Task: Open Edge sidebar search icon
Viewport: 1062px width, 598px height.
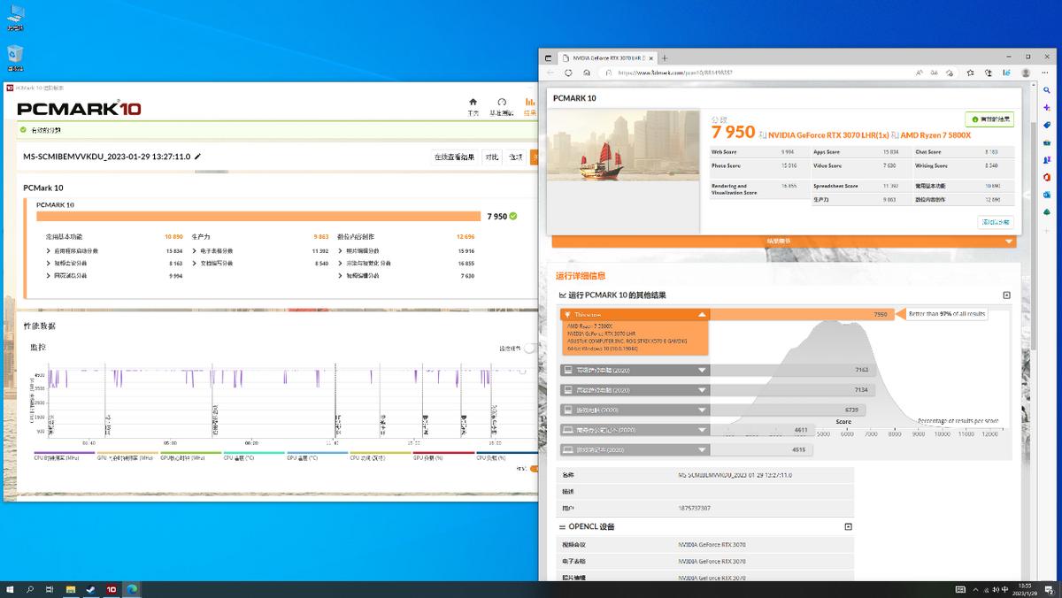Action: click(x=1047, y=89)
